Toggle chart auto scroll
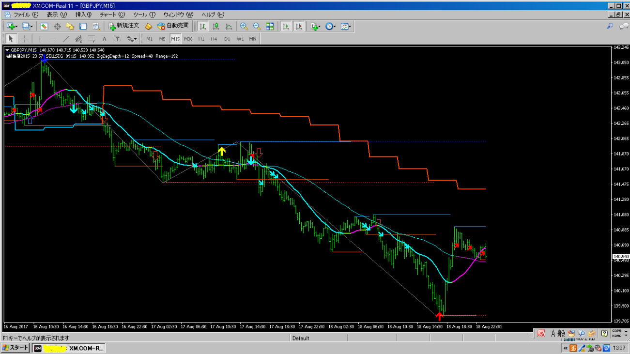This screenshot has width=630, height=354. [x=286, y=27]
